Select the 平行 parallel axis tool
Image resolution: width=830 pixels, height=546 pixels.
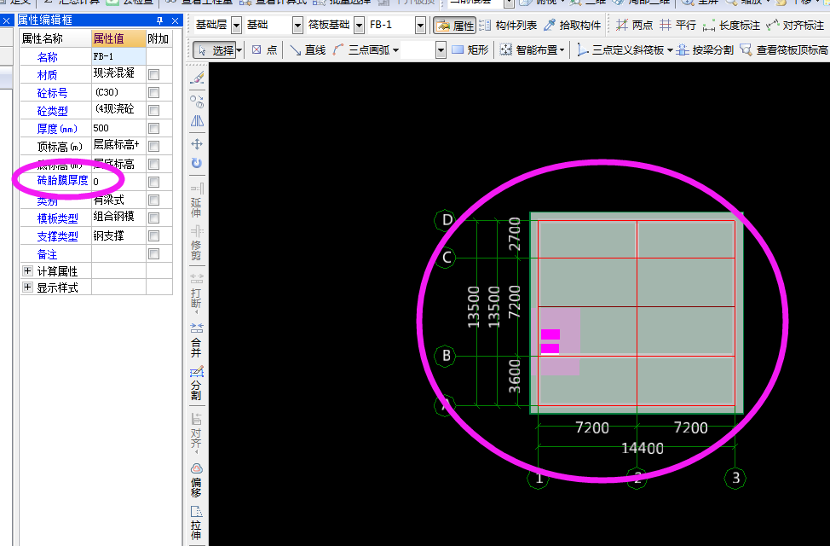click(678, 25)
